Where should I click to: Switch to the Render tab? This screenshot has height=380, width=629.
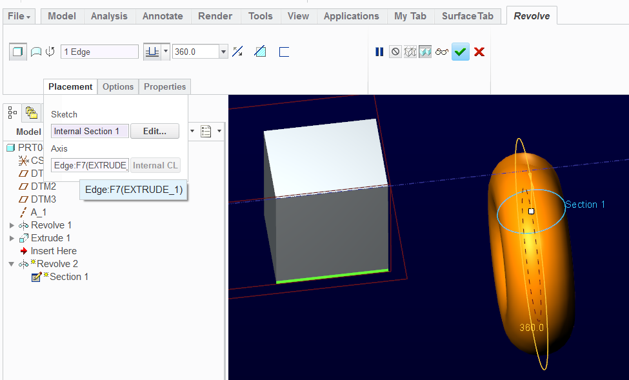(215, 17)
